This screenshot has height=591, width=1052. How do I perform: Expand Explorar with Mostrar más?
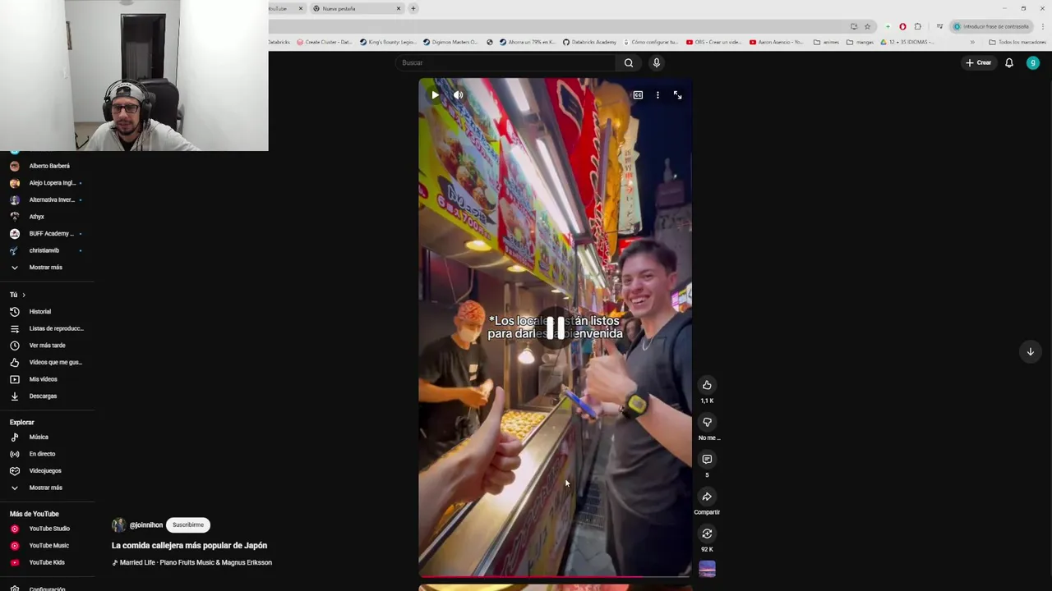(47, 488)
